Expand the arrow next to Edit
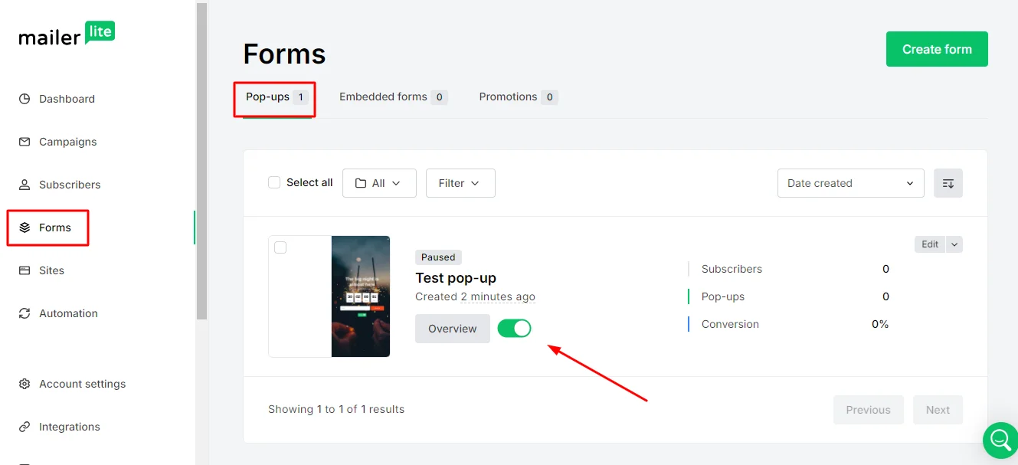This screenshot has height=465, width=1018. (x=954, y=244)
